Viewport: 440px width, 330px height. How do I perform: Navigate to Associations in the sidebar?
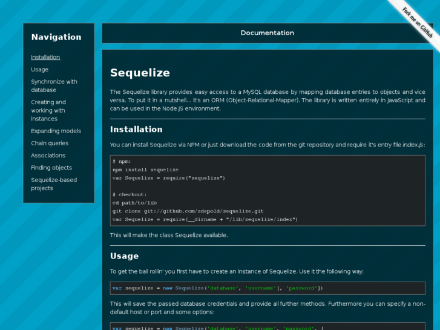pyautogui.click(x=48, y=156)
